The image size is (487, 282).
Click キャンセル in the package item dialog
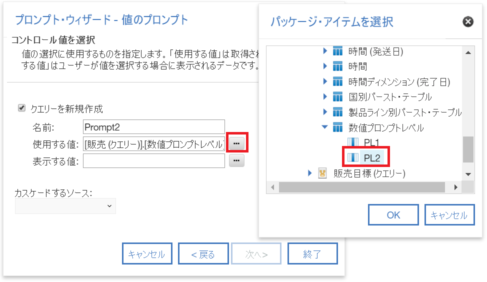click(x=449, y=215)
